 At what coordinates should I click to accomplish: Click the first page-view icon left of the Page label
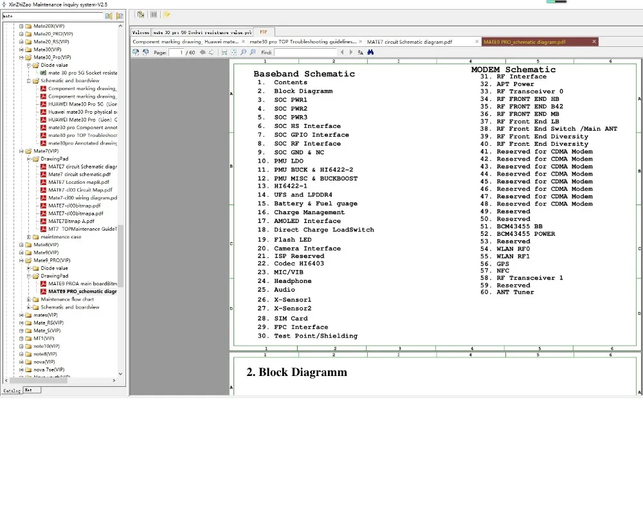[136, 53]
